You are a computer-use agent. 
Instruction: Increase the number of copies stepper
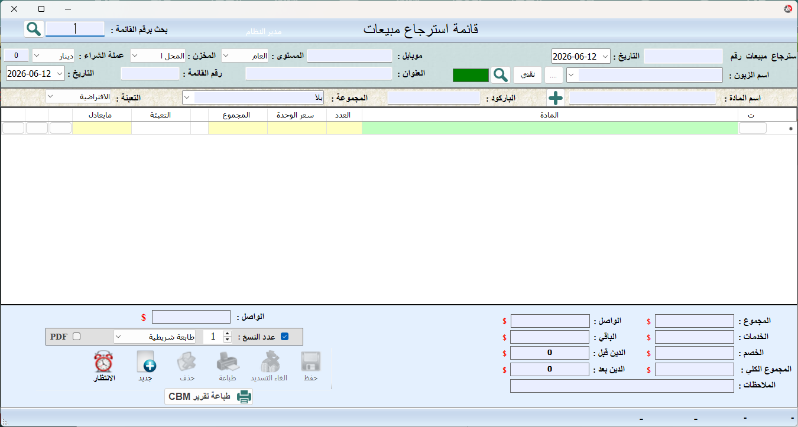click(228, 334)
